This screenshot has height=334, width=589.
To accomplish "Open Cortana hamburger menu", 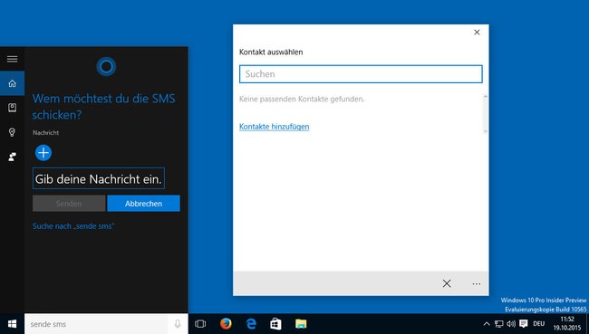I will tap(12, 59).
